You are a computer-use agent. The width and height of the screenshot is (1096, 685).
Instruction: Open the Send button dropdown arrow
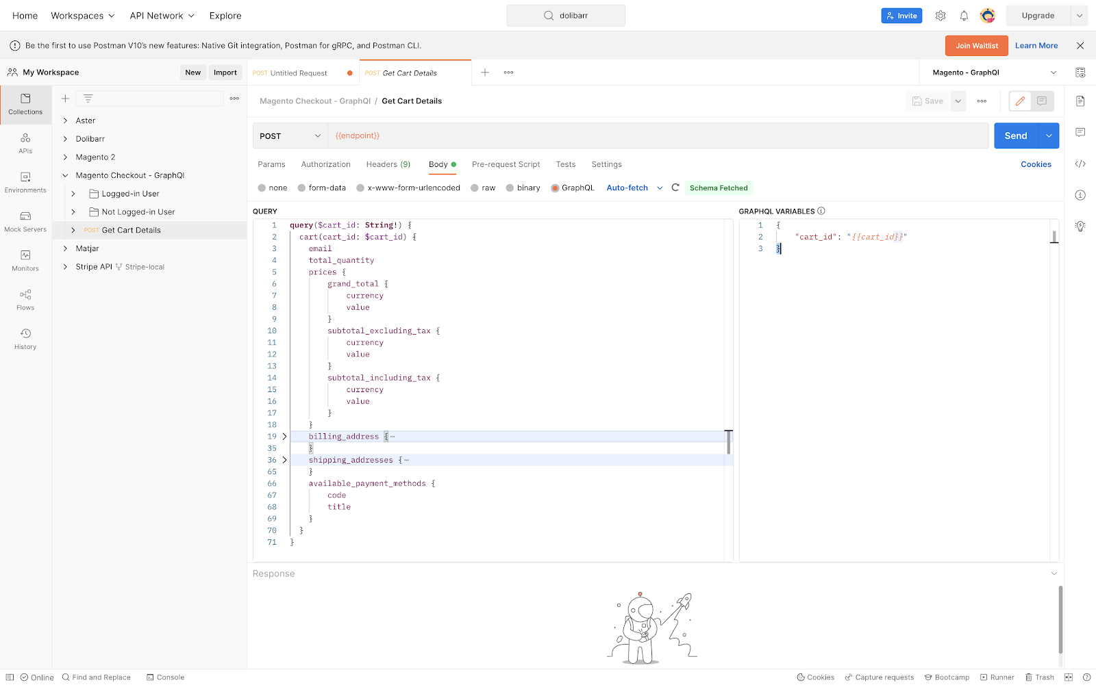(1049, 135)
